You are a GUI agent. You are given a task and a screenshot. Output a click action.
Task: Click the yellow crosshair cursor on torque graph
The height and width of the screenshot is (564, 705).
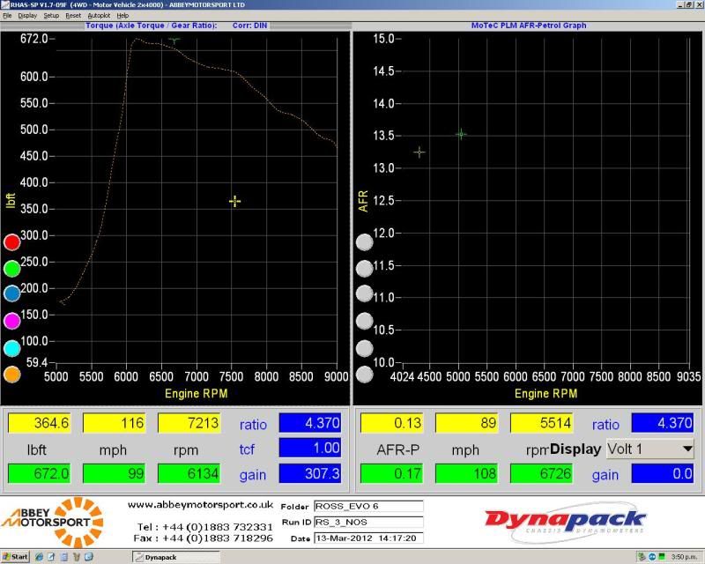[234, 201]
